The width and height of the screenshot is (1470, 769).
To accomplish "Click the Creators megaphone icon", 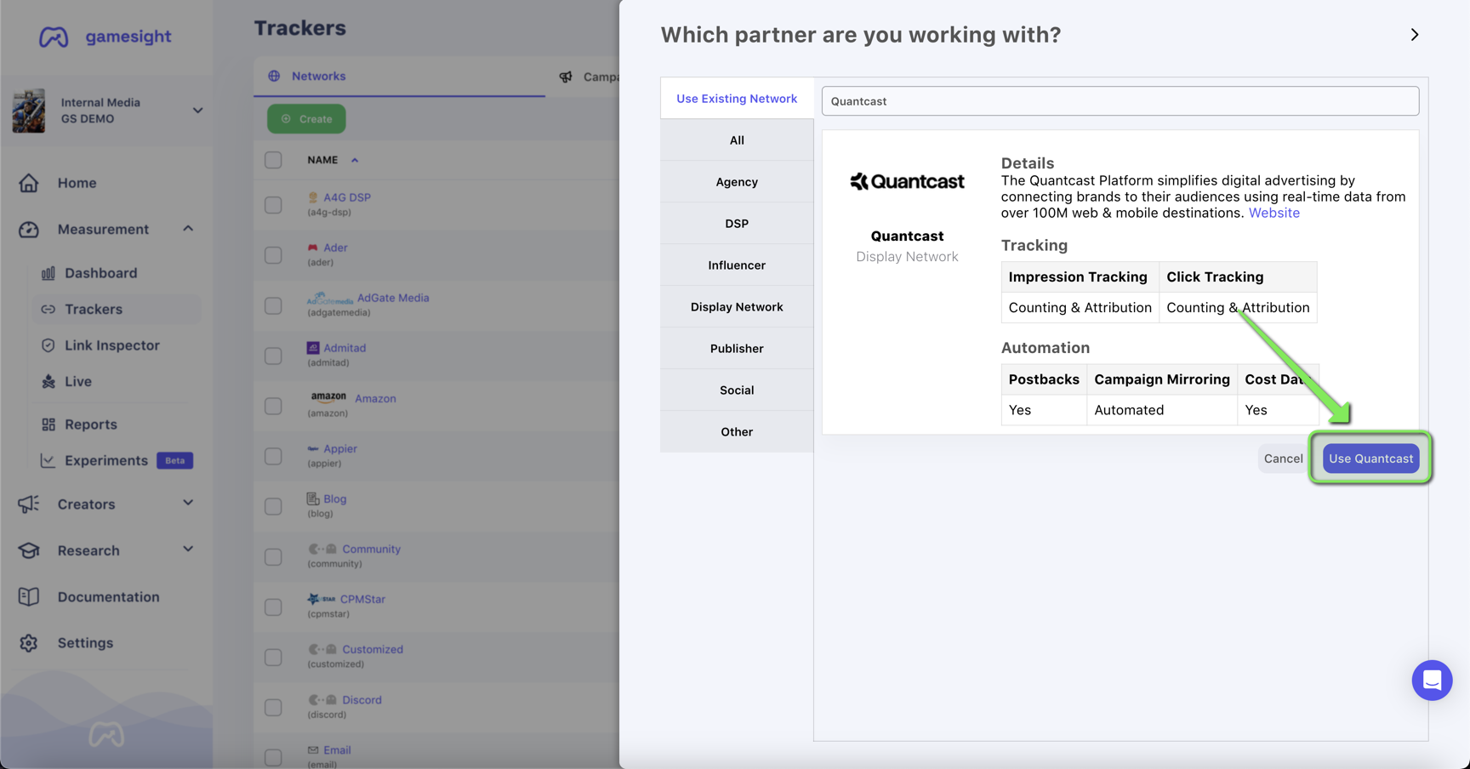I will click(29, 504).
